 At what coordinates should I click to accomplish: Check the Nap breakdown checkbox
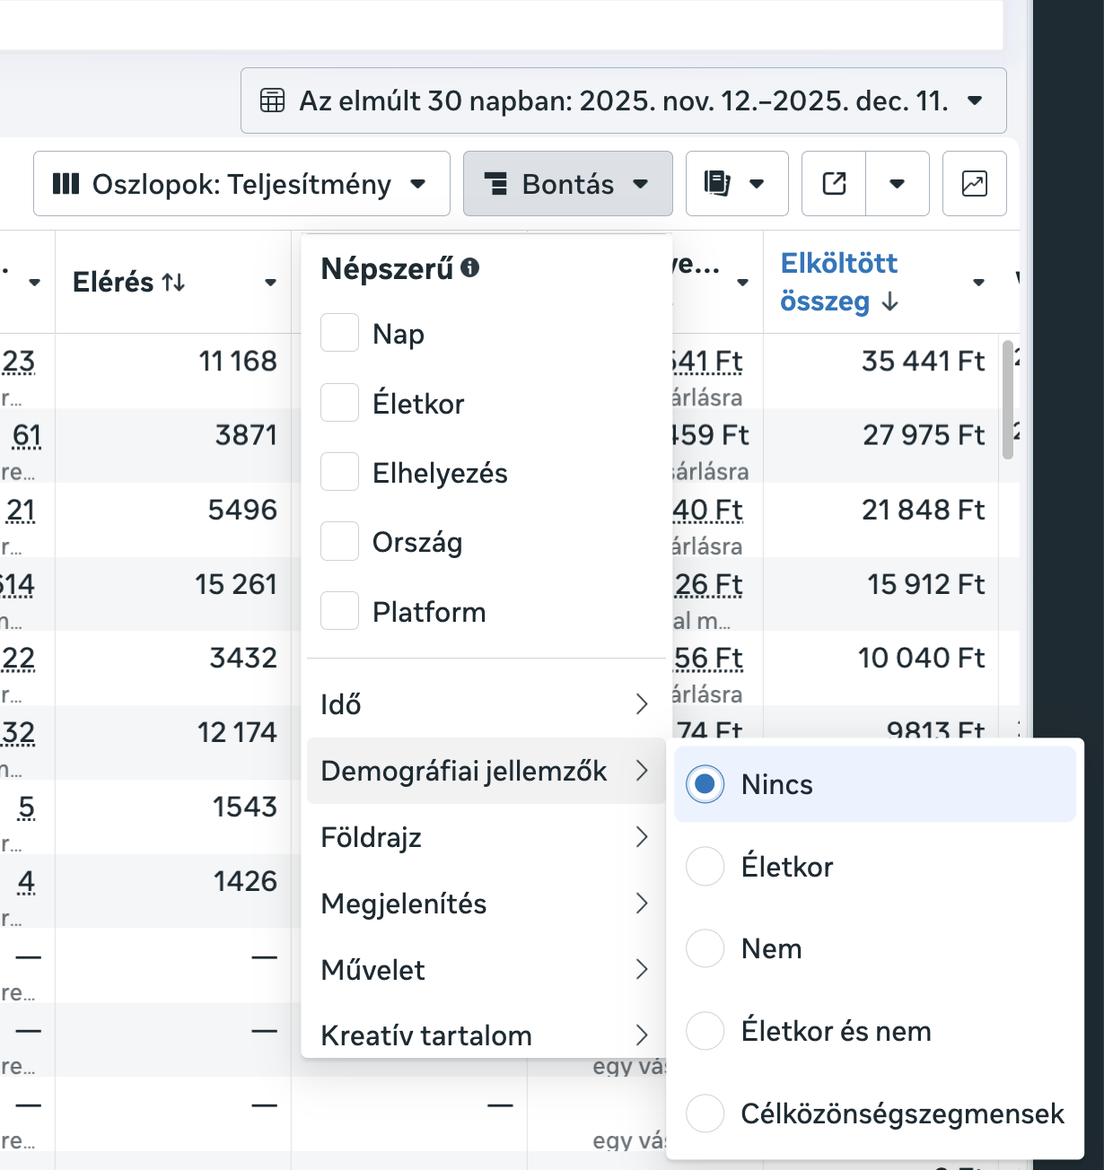point(339,333)
